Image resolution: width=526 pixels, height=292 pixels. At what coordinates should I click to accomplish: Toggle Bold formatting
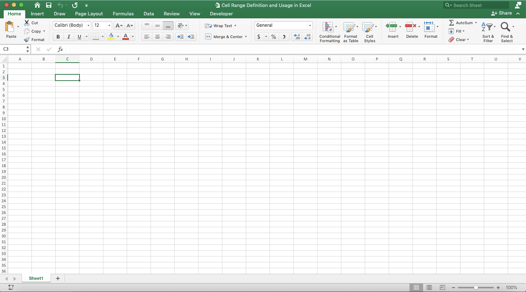coord(58,37)
